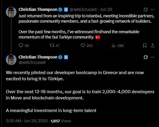
Task: Repost the Istanbul trip tweet
Action: coord(55,46)
